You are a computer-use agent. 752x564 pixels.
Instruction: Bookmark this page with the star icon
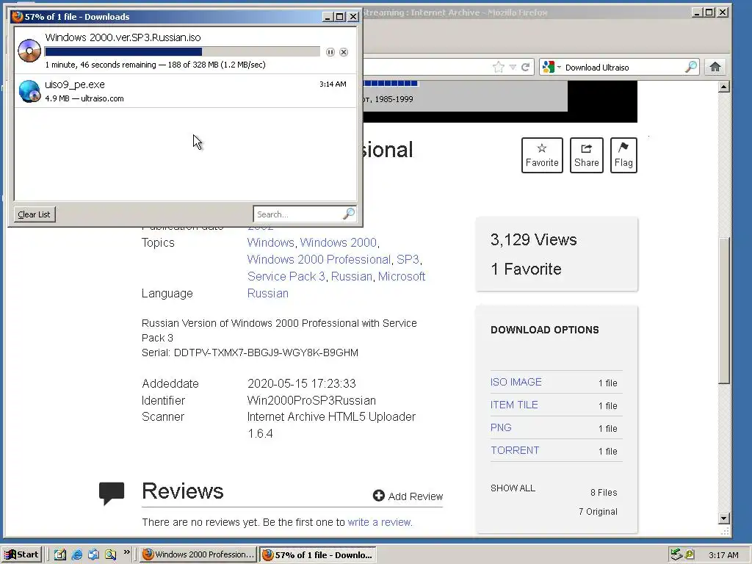[499, 67]
